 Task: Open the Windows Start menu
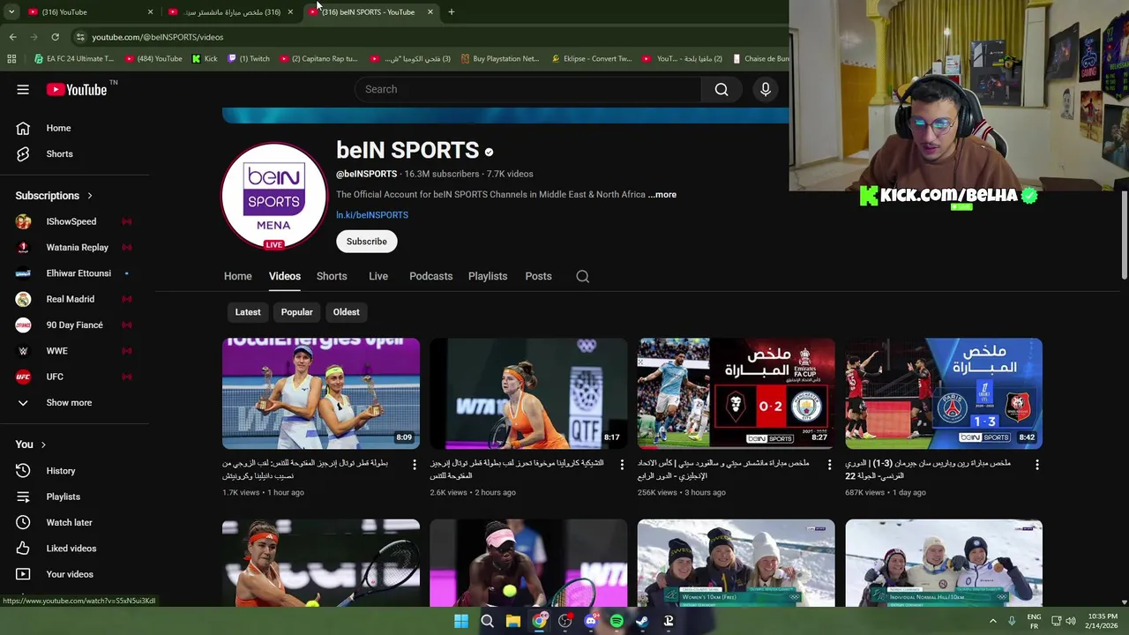(x=461, y=622)
